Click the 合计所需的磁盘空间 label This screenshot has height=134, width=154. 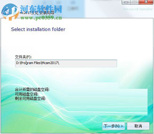click(x=32, y=89)
